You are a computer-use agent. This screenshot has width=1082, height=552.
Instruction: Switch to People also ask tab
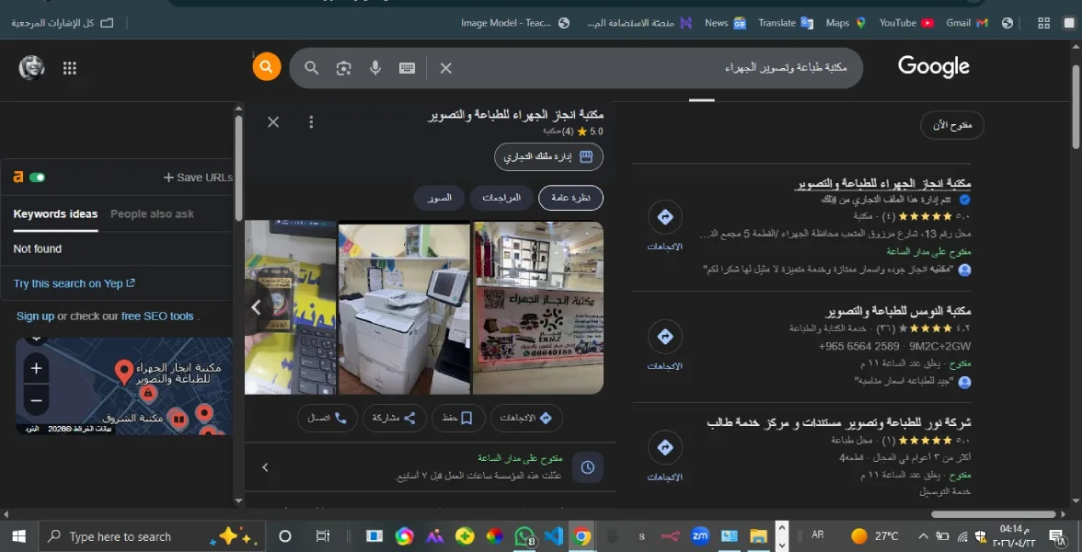152,214
